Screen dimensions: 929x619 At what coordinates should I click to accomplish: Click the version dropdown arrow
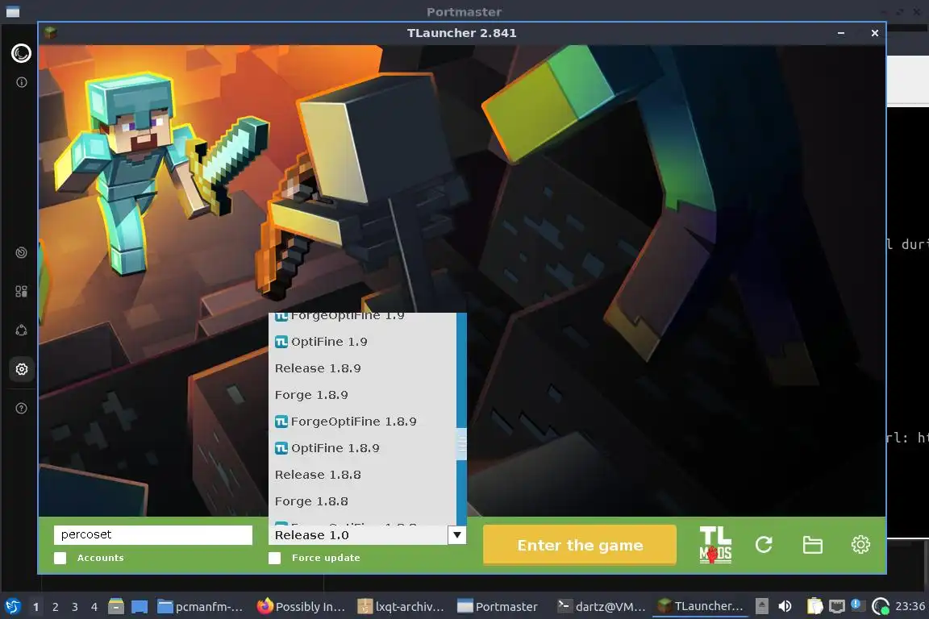click(x=456, y=535)
